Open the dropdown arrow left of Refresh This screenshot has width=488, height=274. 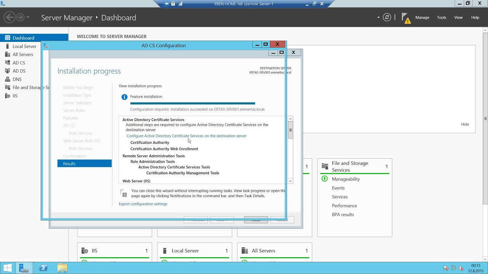coord(379,18)
